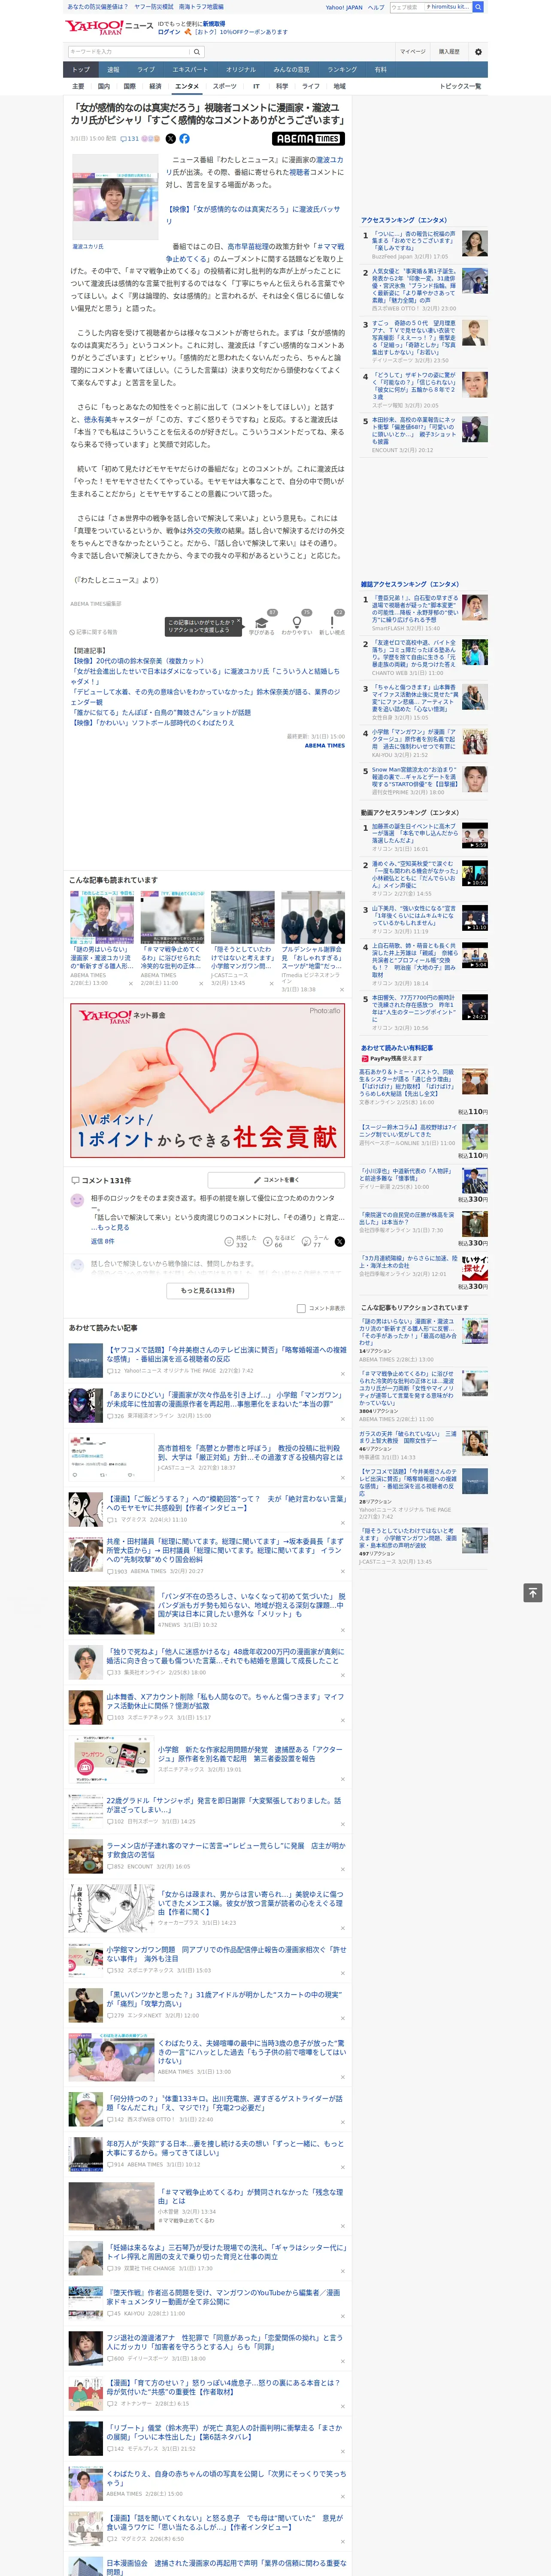
Task: Click 共感した smiley reaction on first comment
Action: tap(240, 1241)
